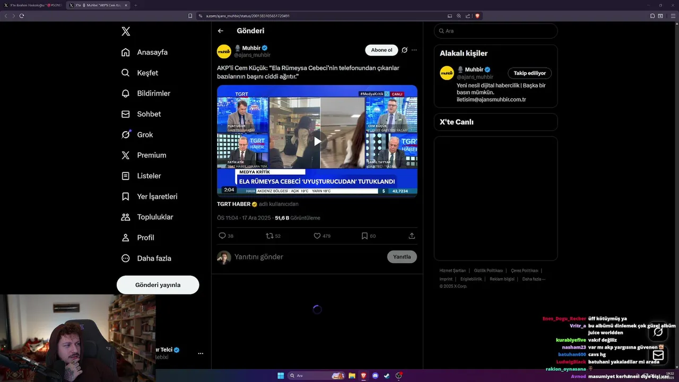Open Çerez Politikası footer link

525,271
